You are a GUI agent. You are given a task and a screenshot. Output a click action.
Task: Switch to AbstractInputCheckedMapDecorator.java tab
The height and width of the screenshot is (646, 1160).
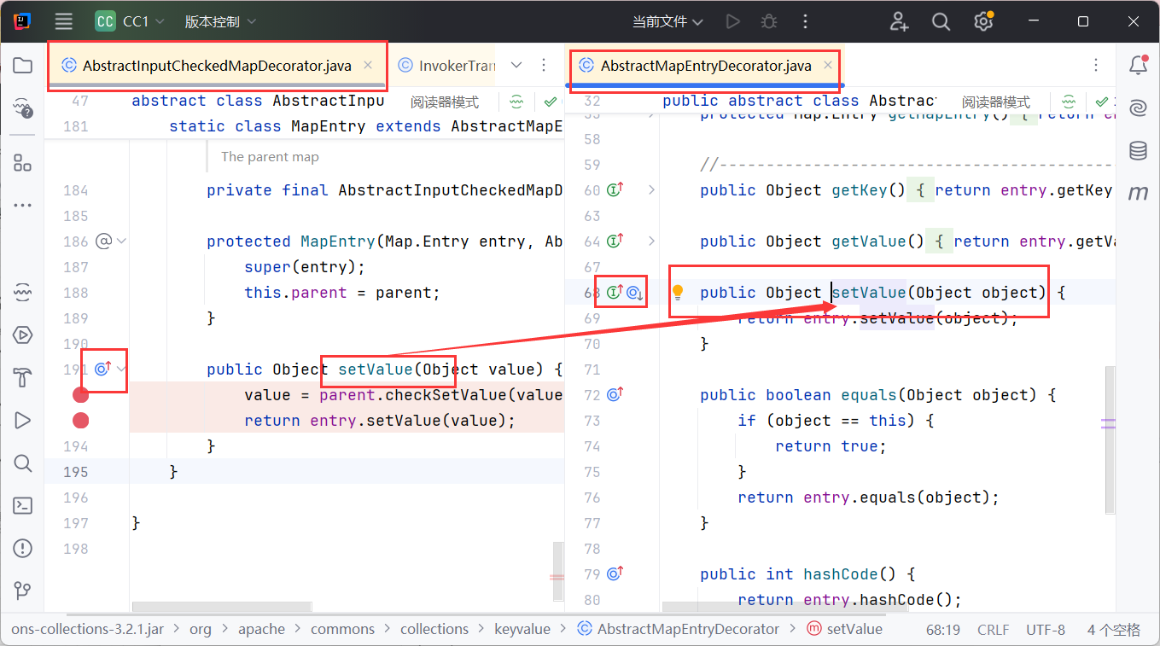tap(217, 66)
